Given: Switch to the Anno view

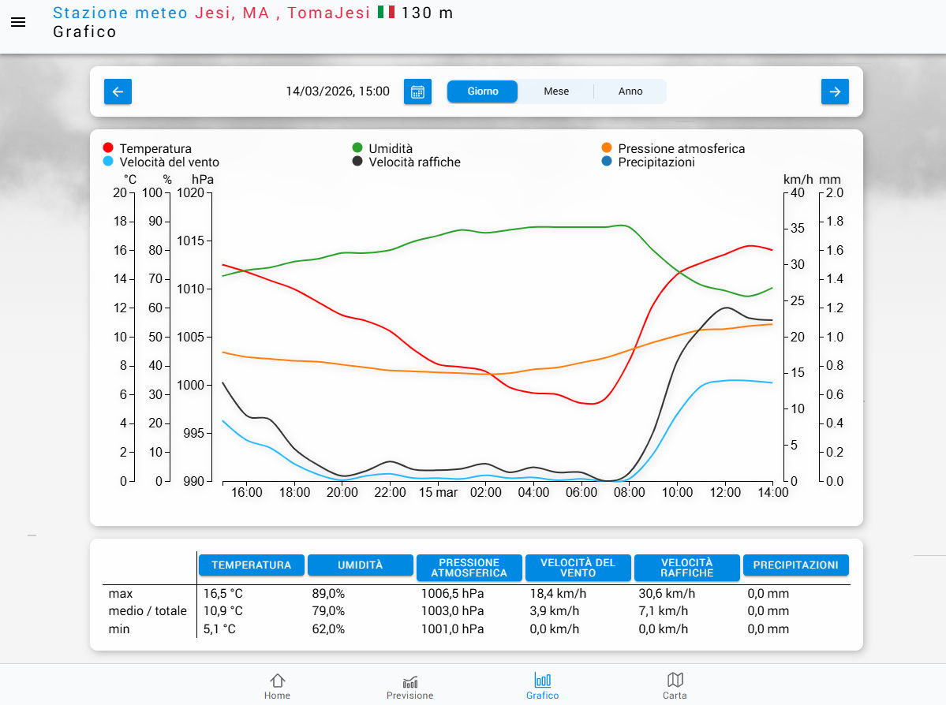Looking at the screenshot, I should (x=630, y=91).
